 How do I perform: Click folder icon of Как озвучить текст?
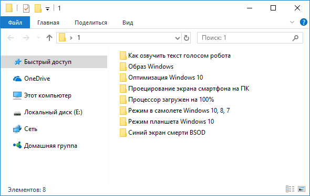[x=123, y=56]
